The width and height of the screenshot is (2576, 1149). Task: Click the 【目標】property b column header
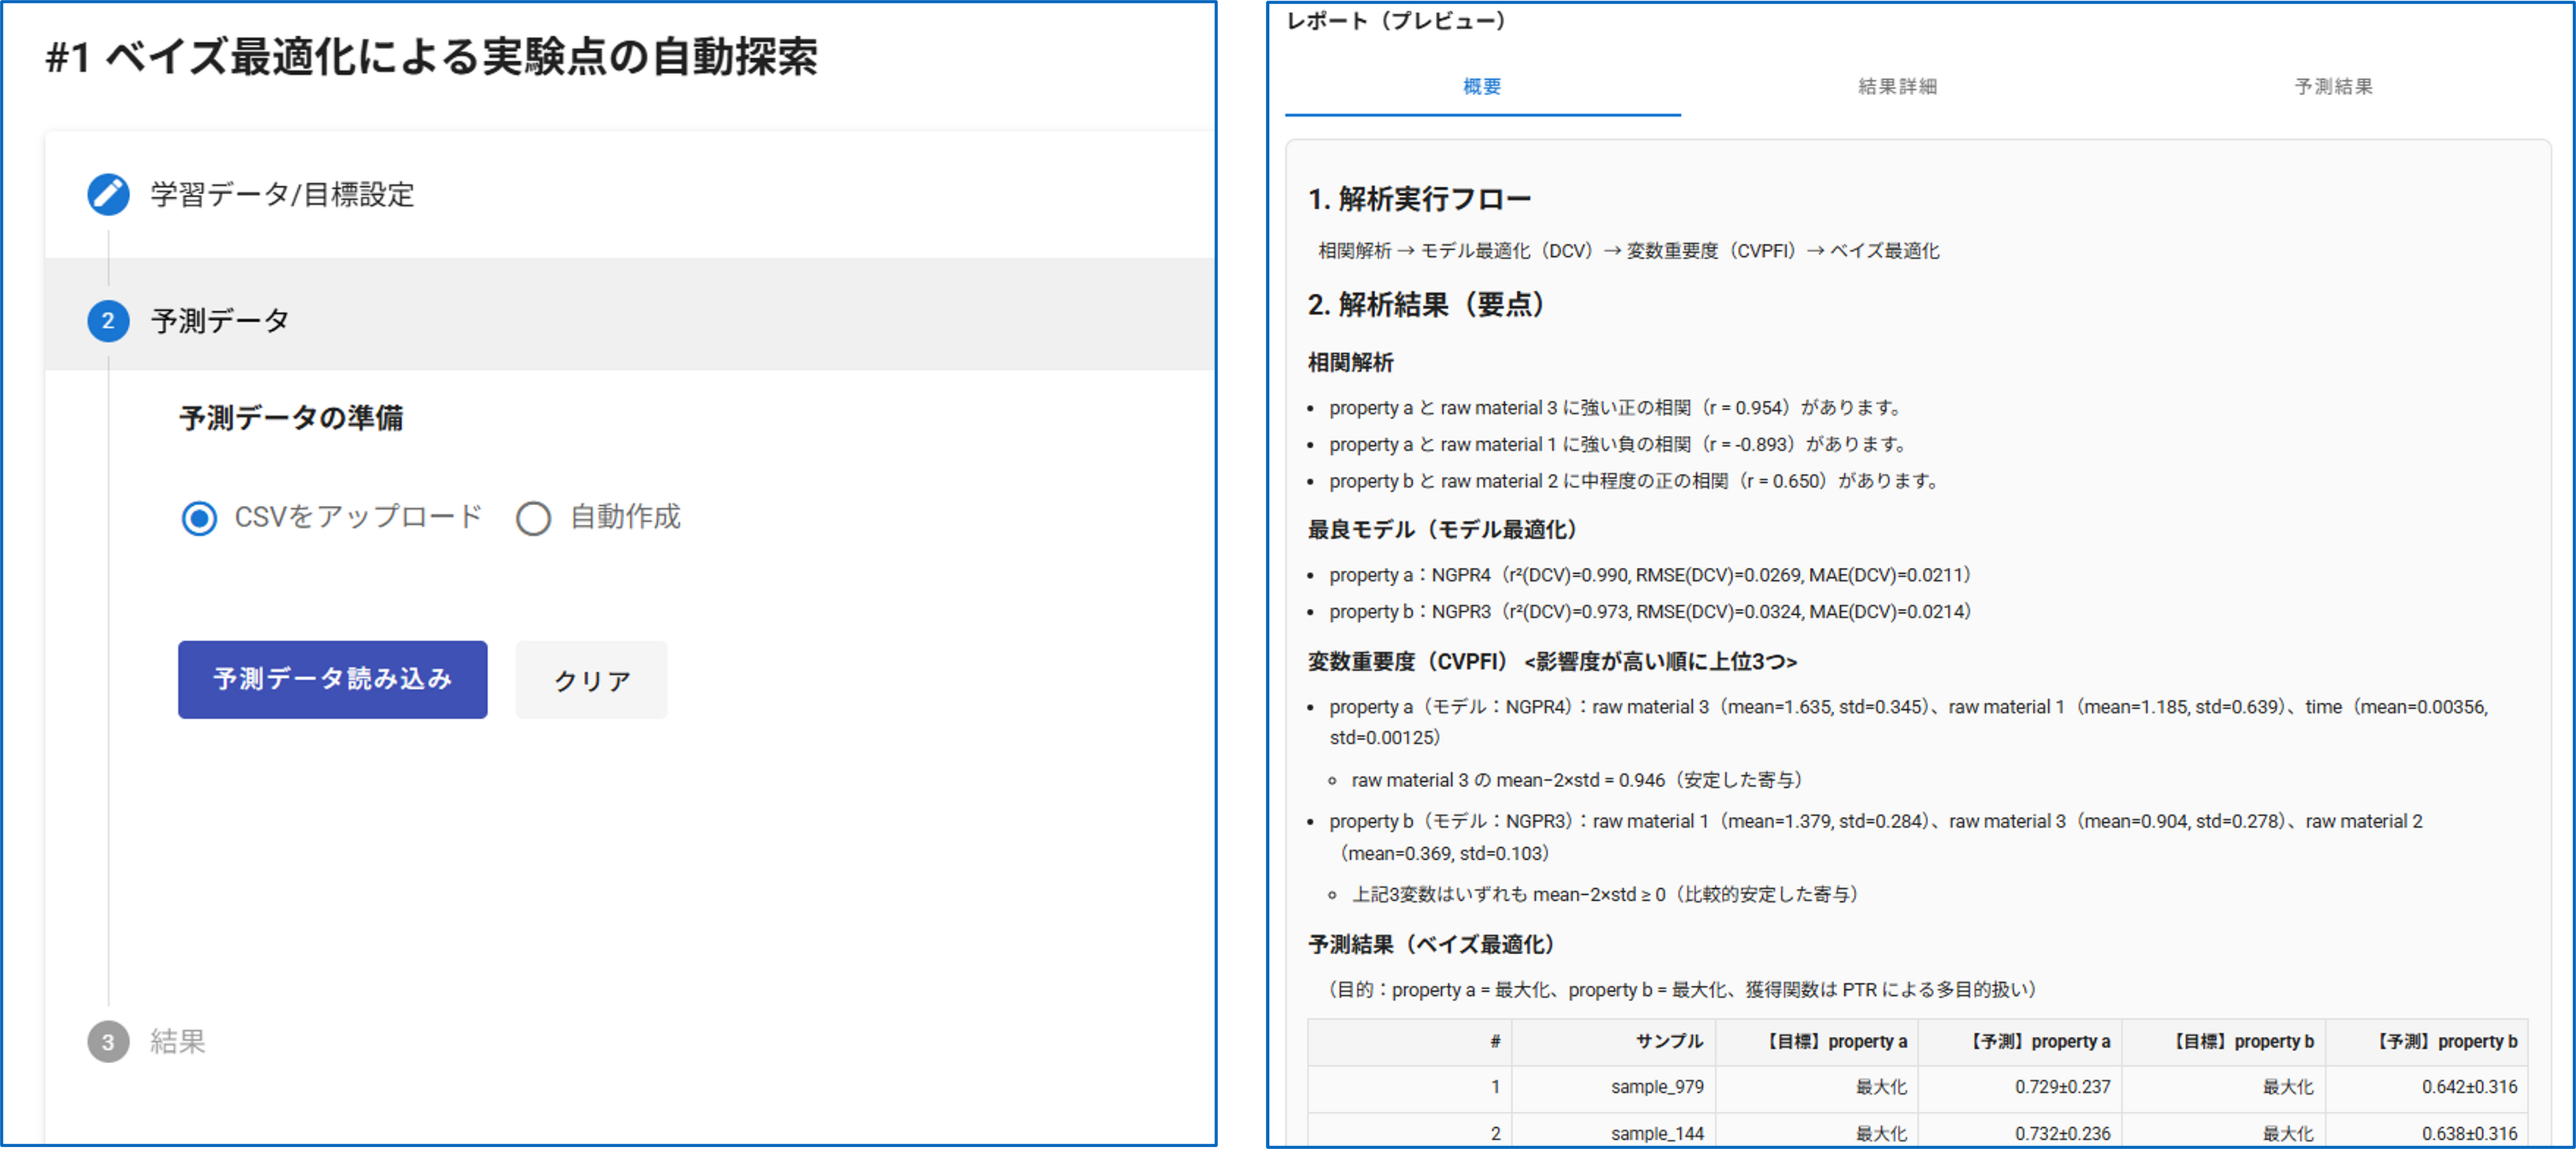point(2243,1041)
